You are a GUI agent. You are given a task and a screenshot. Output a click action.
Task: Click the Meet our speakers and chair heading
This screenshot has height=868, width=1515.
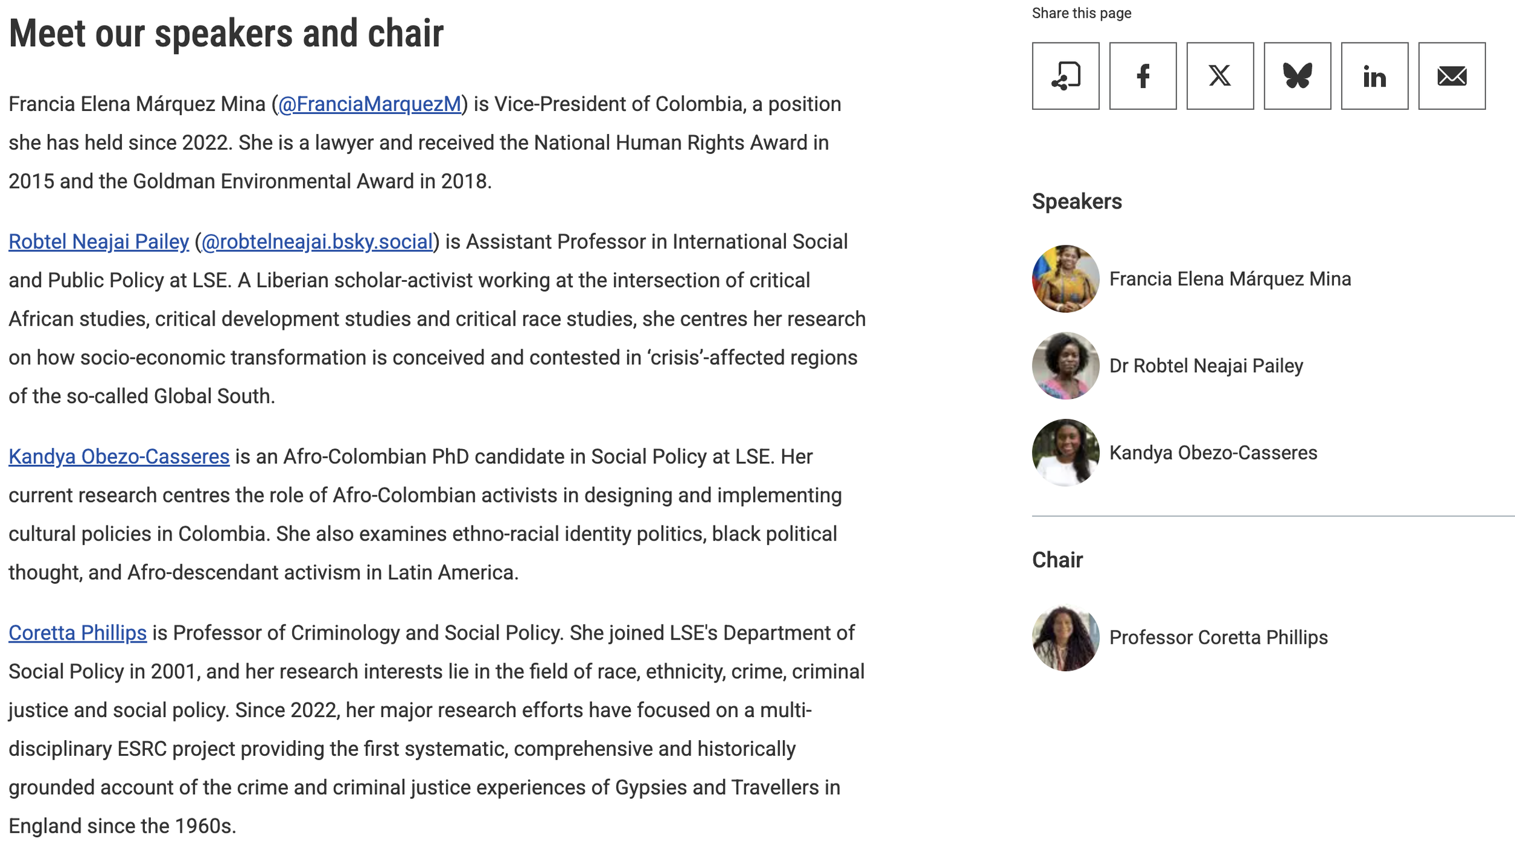[226, 33]
